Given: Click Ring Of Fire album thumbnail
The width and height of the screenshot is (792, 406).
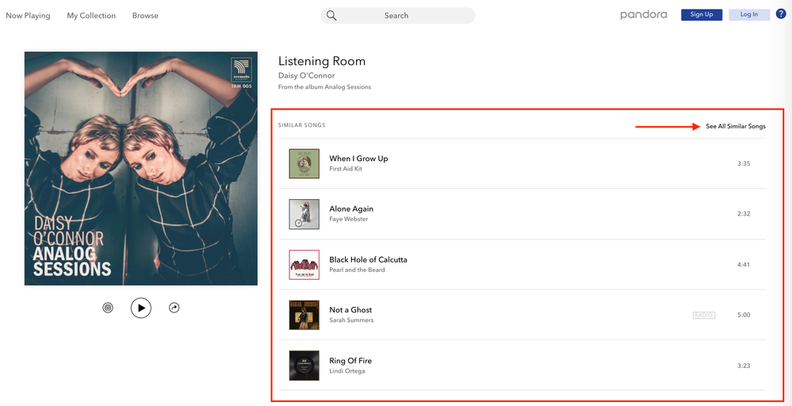Looking at the screenshot, I should coord(304,366).
